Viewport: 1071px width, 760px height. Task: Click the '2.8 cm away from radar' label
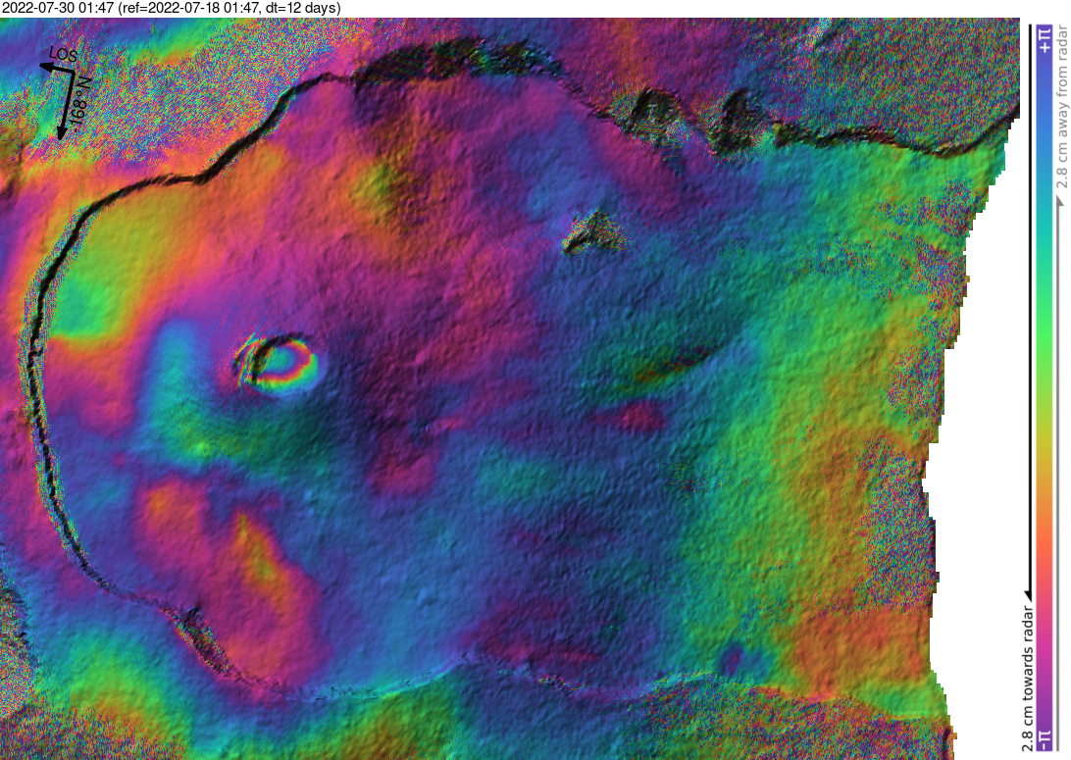[1062, 107]
